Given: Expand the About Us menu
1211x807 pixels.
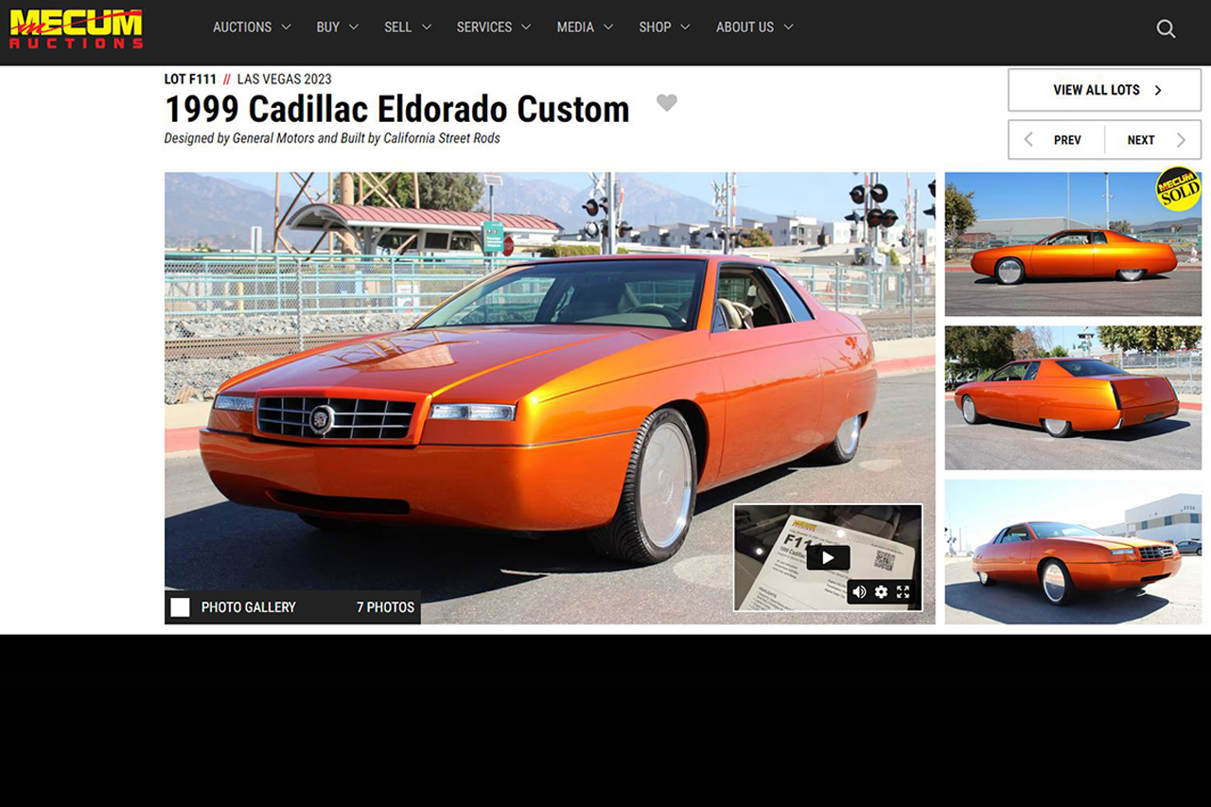Looking at the screenshot, I should (754, 27).
